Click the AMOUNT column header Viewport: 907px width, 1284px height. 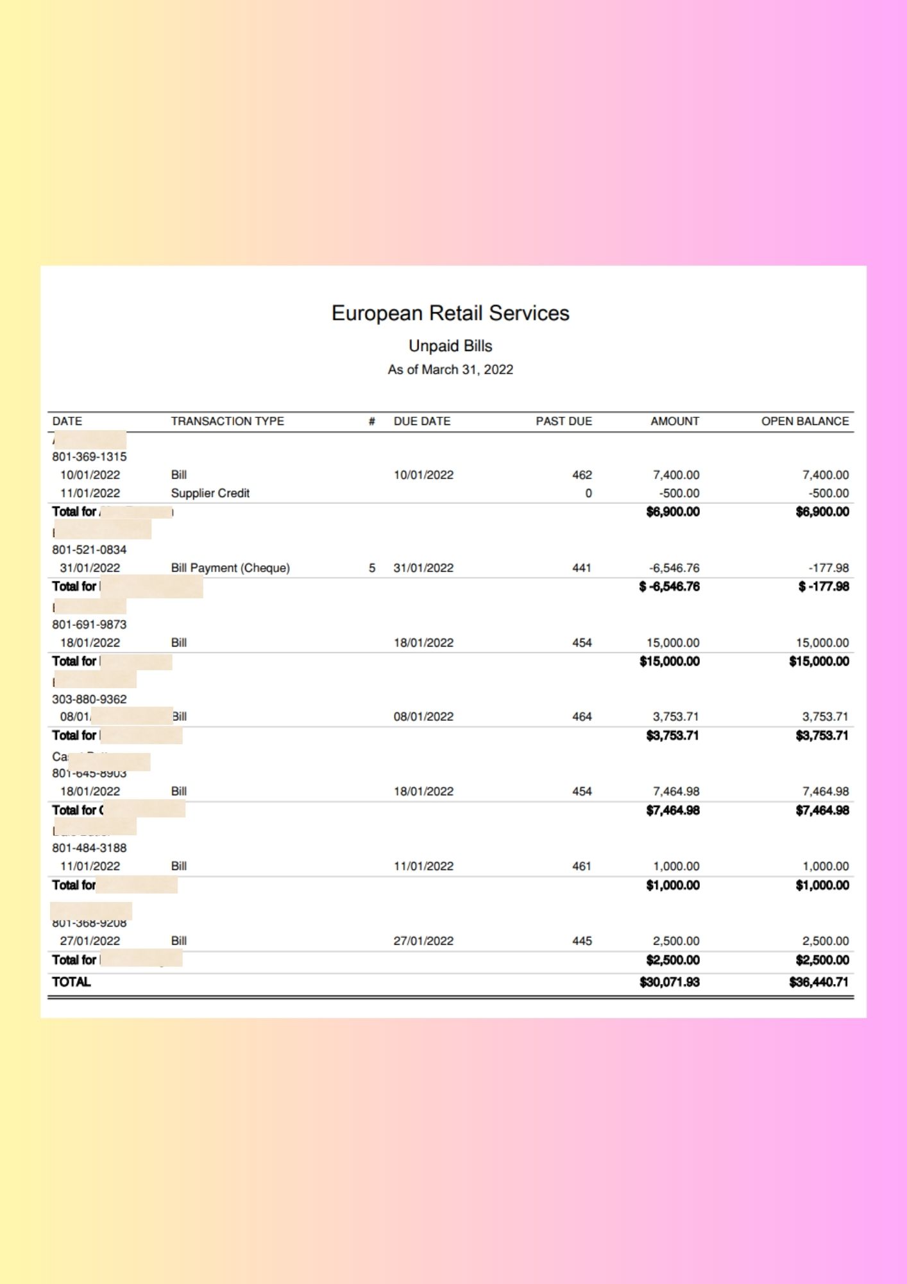pos(675,421)
